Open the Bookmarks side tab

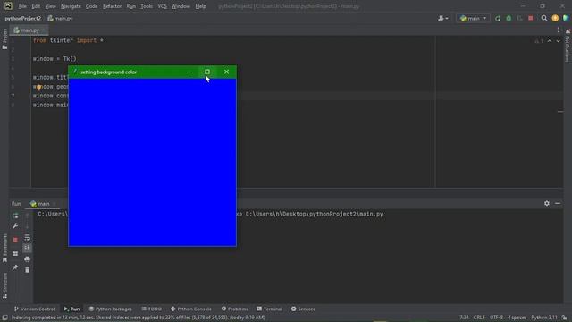[x=4, y=248]
